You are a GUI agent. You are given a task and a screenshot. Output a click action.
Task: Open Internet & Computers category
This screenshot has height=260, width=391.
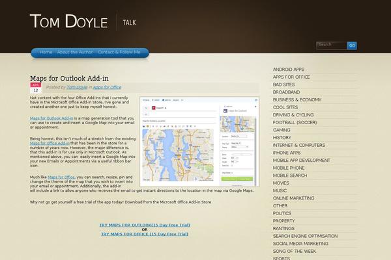(x=299, y=146)
